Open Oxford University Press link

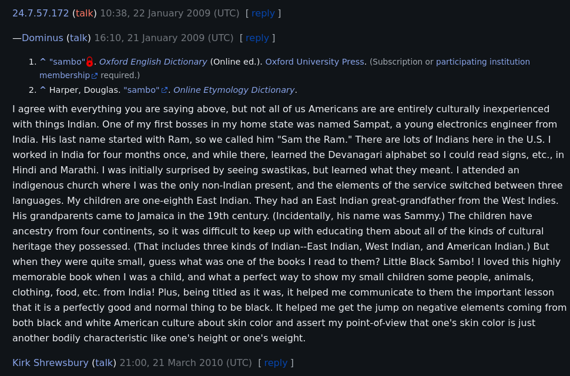click(x=316, y=62)
